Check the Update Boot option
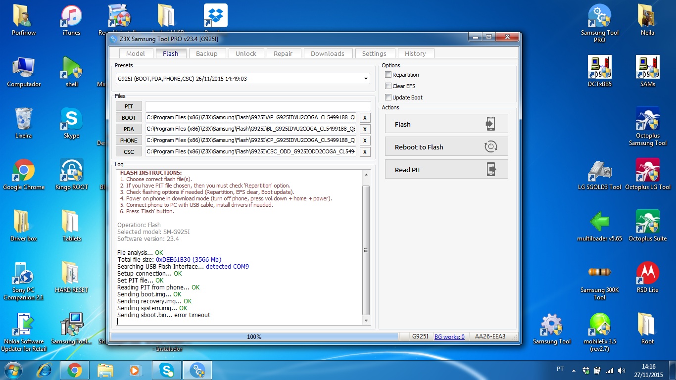The image size is (676, 380). [388, 97]
